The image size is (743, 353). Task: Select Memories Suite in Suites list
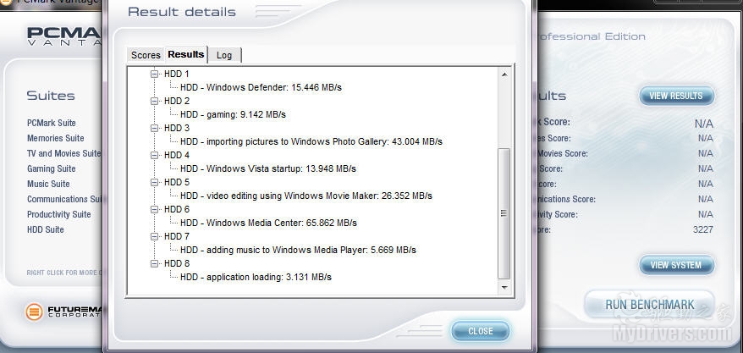56,138
